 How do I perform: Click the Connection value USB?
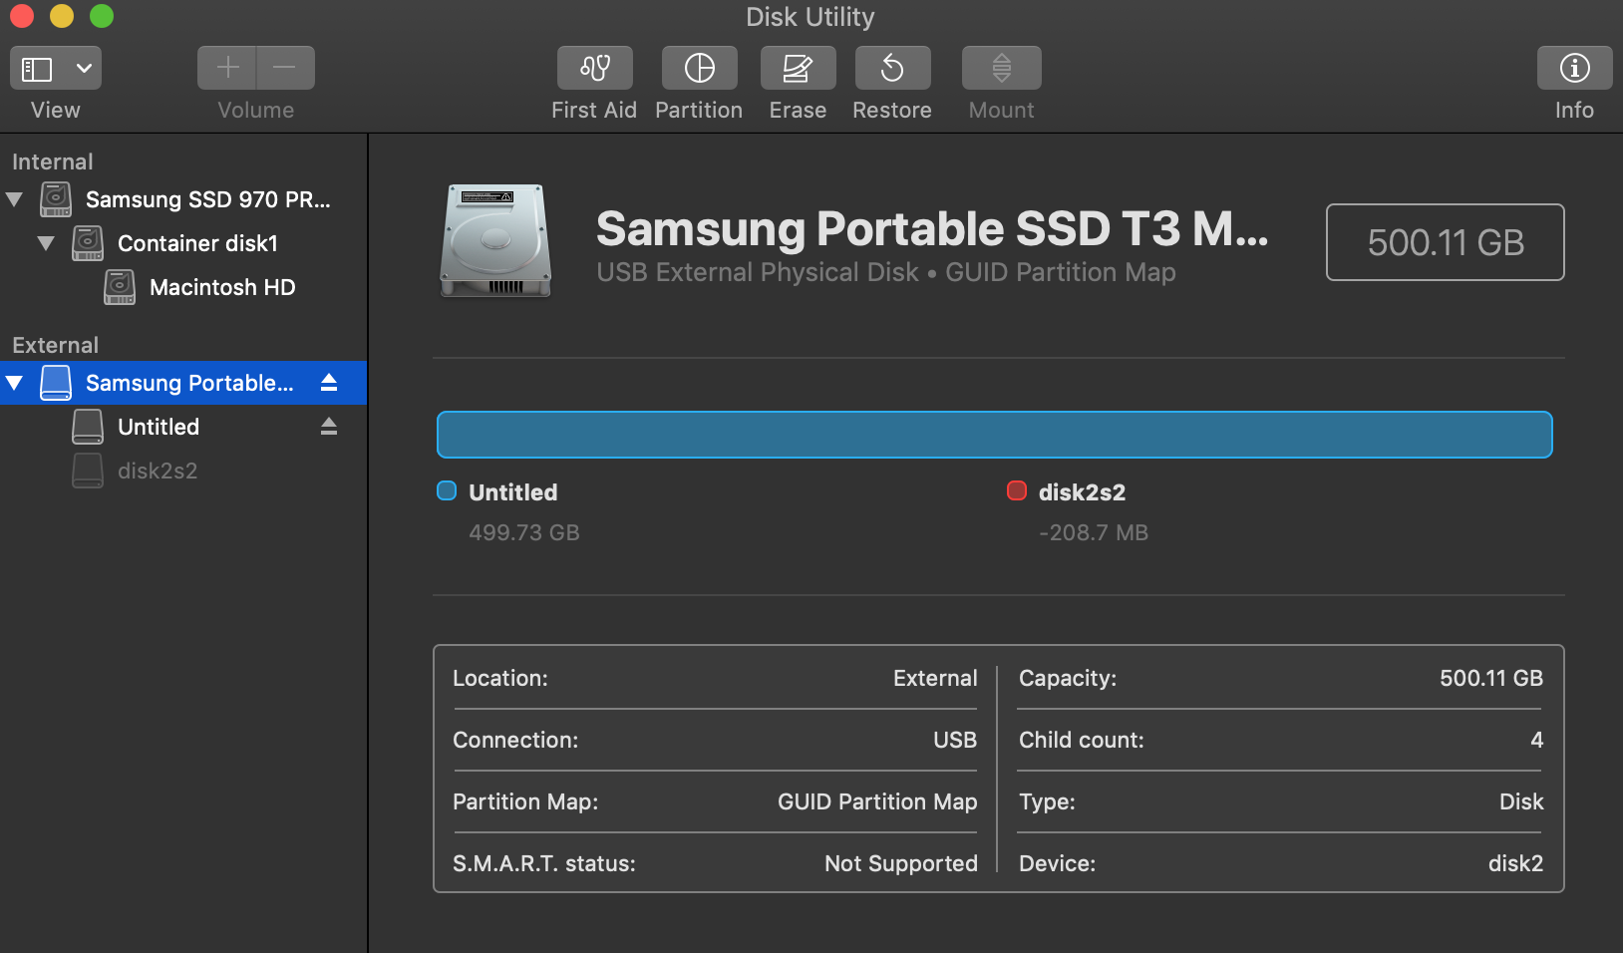[955, 740]
